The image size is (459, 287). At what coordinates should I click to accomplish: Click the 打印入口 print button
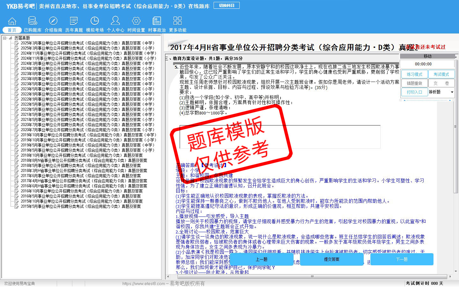pyautogui.click(x=414, y=92)
